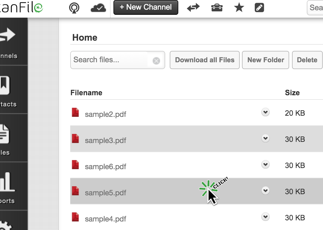
Task: Open file transfers using the arrows icon
Action: click(193, 7)
